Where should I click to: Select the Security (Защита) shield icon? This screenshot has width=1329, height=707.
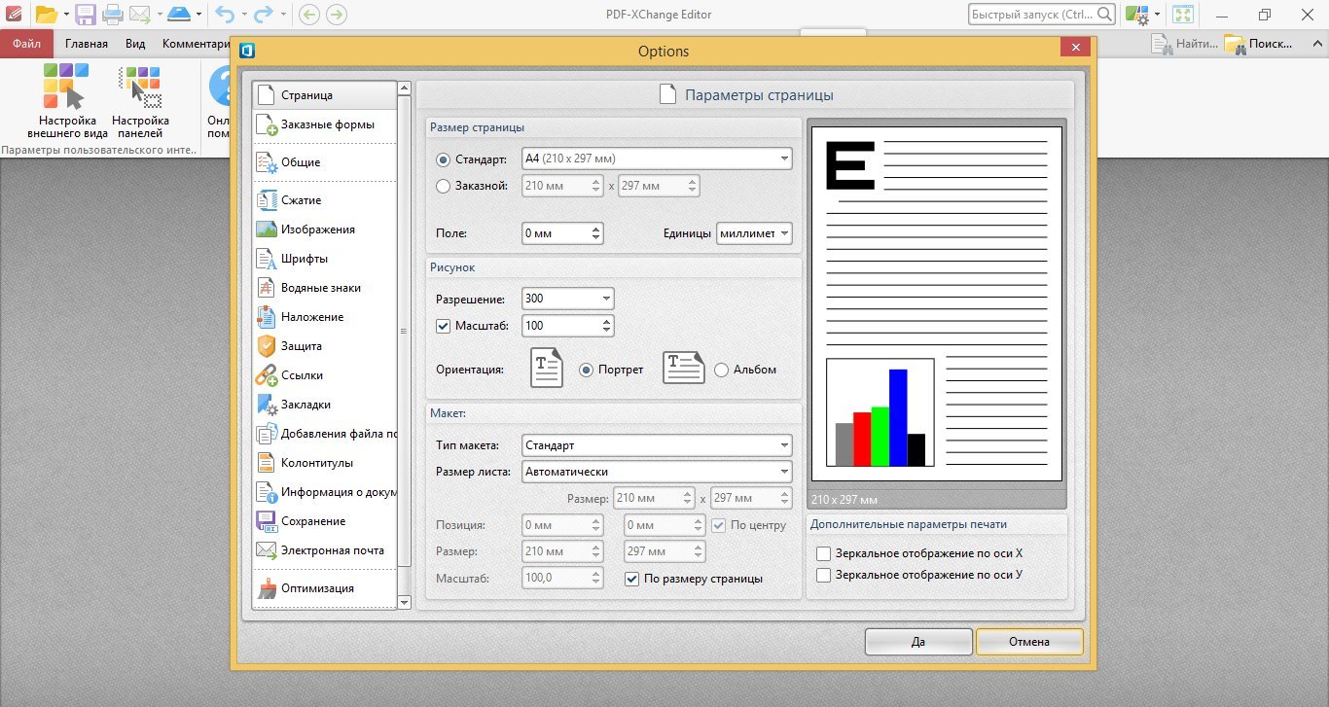(x=267, y=346)
